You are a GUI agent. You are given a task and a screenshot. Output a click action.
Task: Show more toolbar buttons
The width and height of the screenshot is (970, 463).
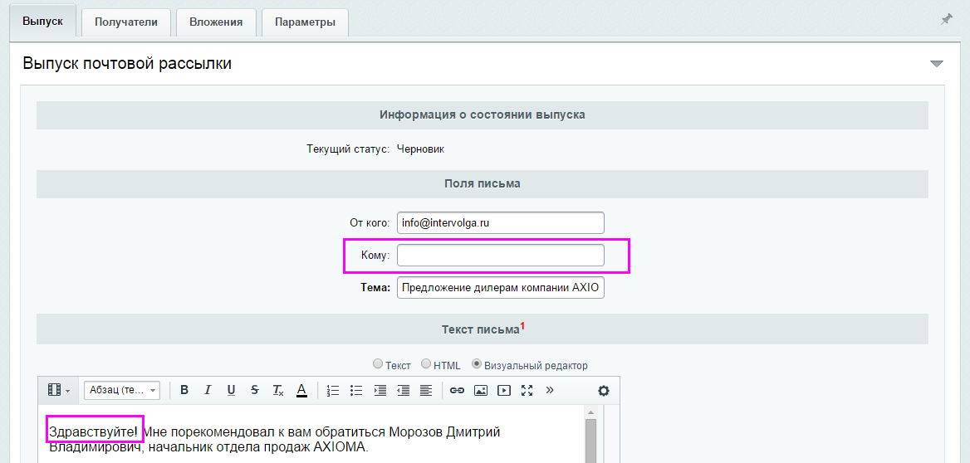tap(550, 390)
